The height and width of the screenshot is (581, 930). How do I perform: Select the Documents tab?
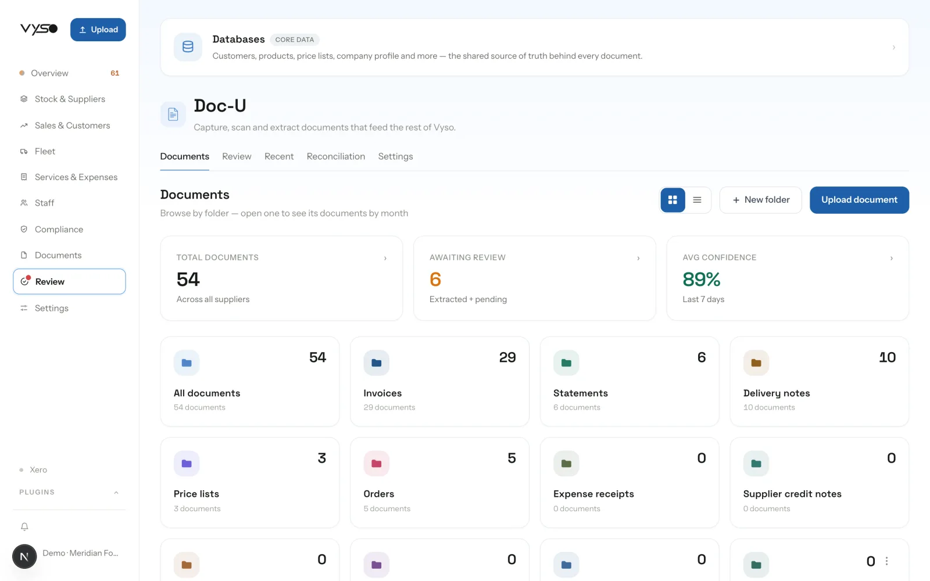click(x=184, y=157)
